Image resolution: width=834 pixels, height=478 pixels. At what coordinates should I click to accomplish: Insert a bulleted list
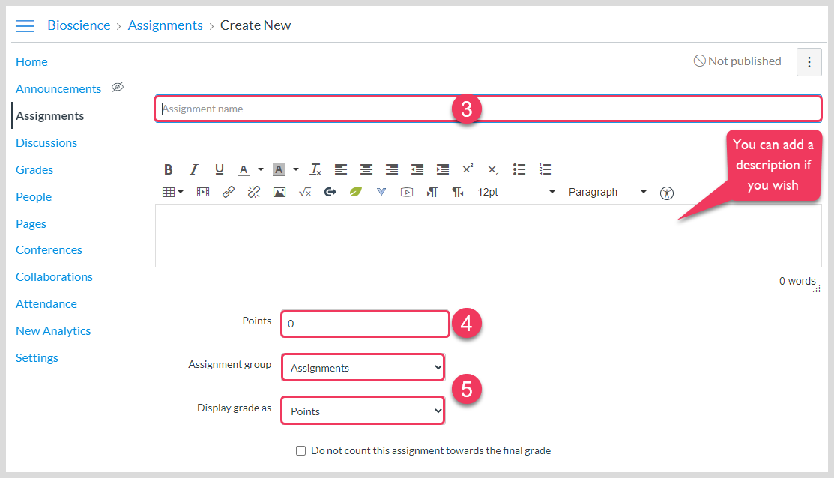coord(519,169)
